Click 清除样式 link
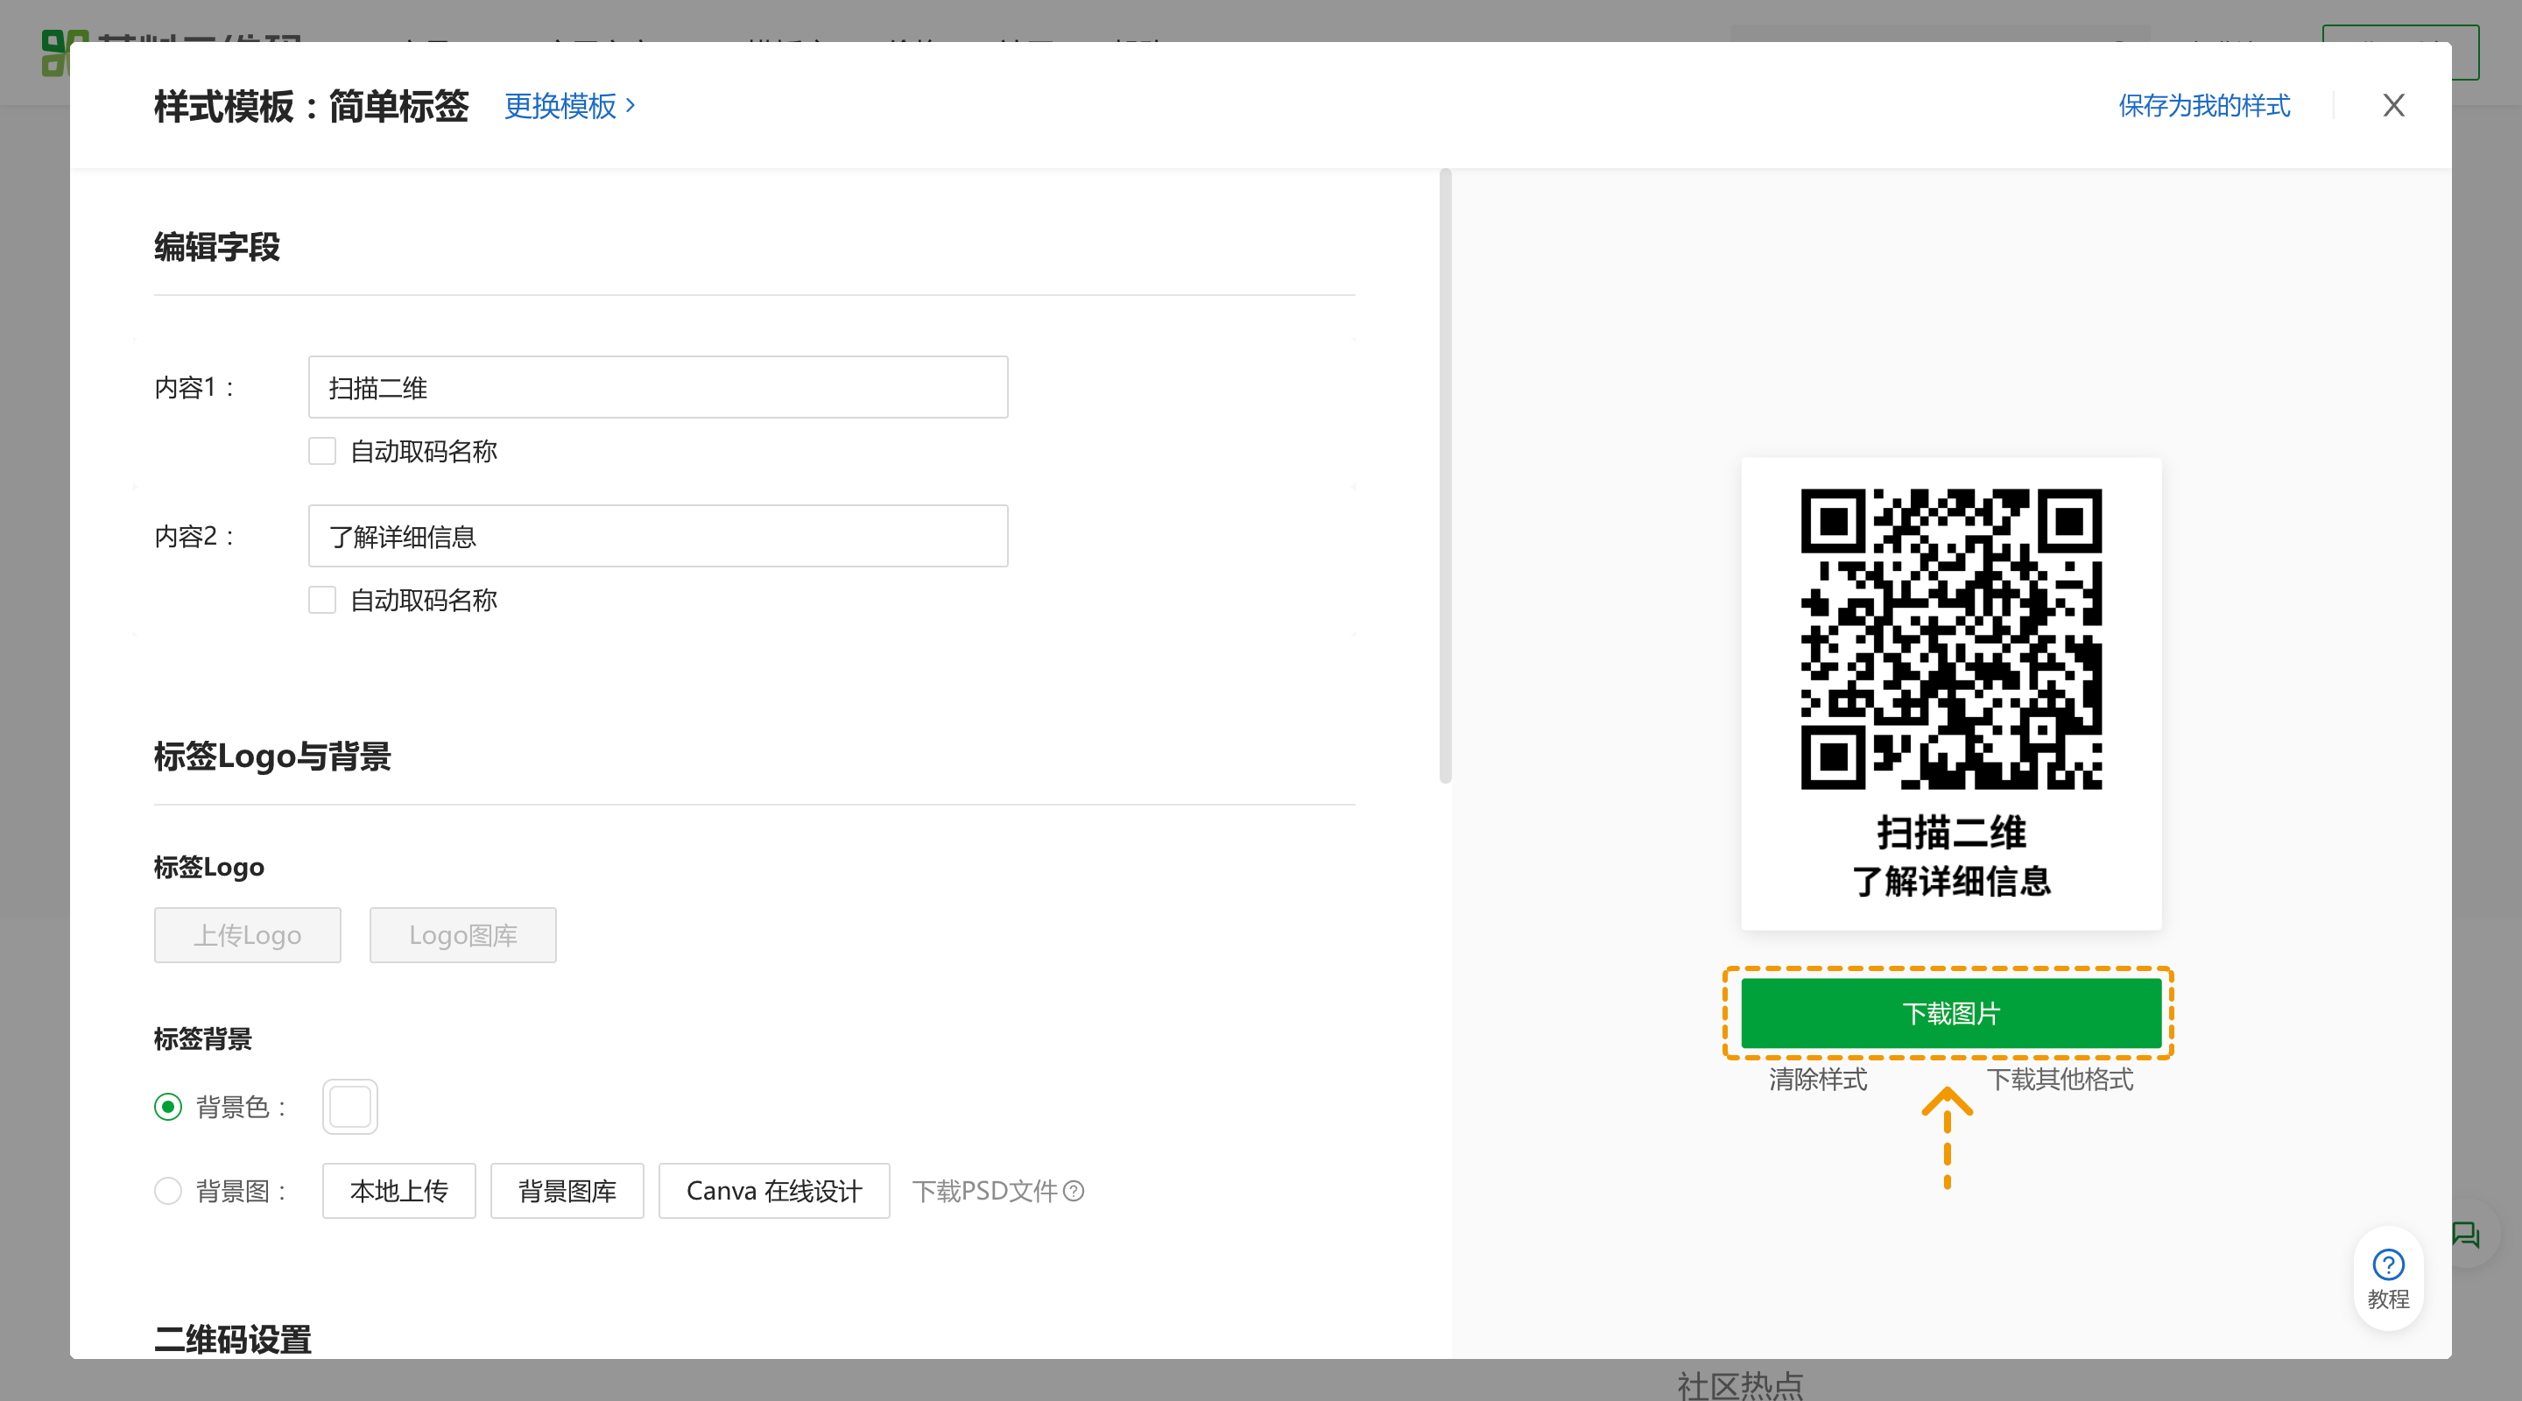The height and width of the screenshot is (1401, 2522). pyautogui.click(x=1818, y=1080)
